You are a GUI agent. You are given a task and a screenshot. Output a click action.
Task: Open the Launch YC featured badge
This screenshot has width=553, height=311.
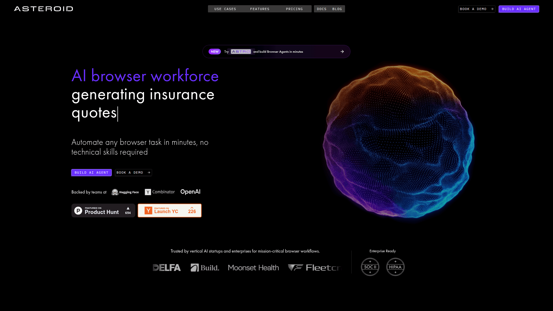point(169,211)
